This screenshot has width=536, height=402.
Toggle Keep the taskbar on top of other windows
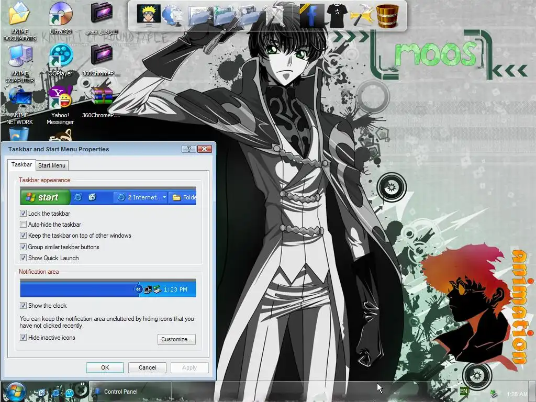pyautogui.click(x=23, y=235)
